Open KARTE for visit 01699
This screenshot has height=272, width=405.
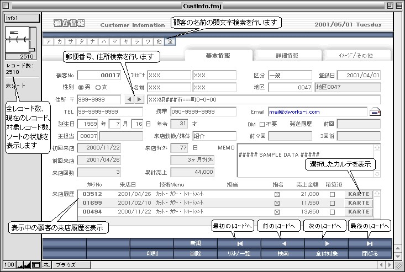pos(359,203)
